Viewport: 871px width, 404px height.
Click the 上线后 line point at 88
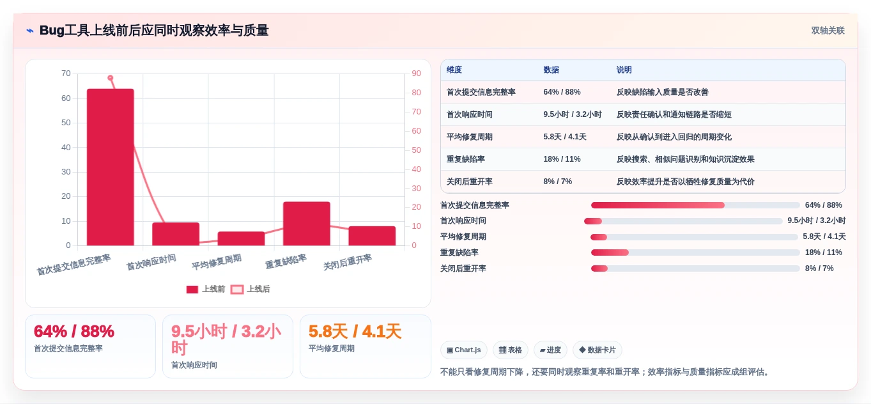click(x=111, y=78)
